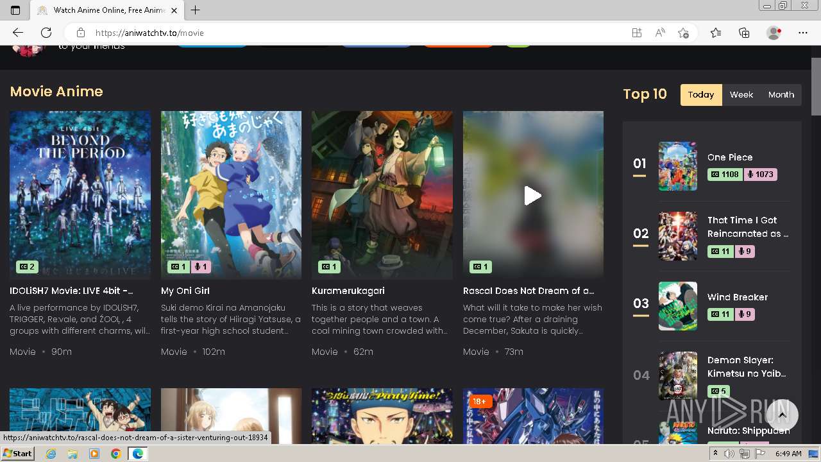Open network status tray icon
821x462 pixels.
tap(745, 454)
